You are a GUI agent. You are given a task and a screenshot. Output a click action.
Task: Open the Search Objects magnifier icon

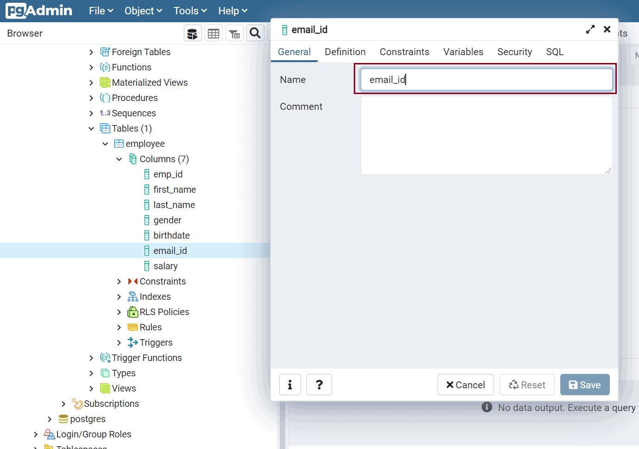pyautogui.click(x=255, y=33)
